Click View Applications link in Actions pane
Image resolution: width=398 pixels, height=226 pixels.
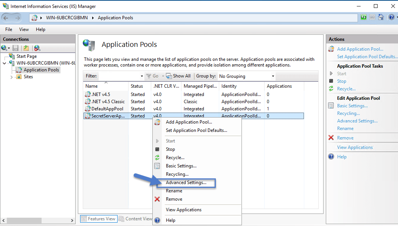click(x=355, y=147)
